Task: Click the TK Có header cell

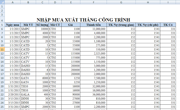Action: pos(168,25)
